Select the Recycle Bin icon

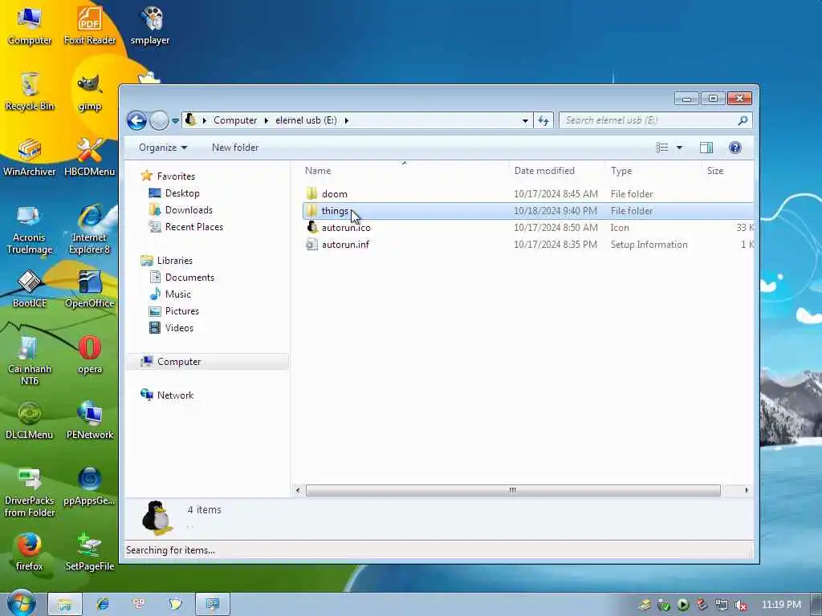[x=30, y=92]
